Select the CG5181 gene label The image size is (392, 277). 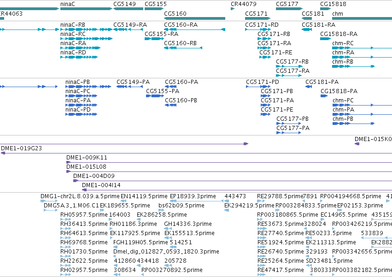point(313,13)
